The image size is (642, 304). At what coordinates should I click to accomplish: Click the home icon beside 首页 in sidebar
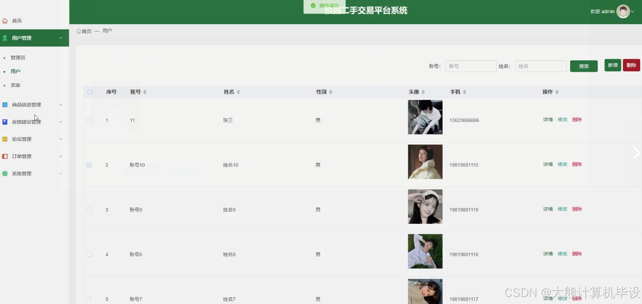point(5,21)
